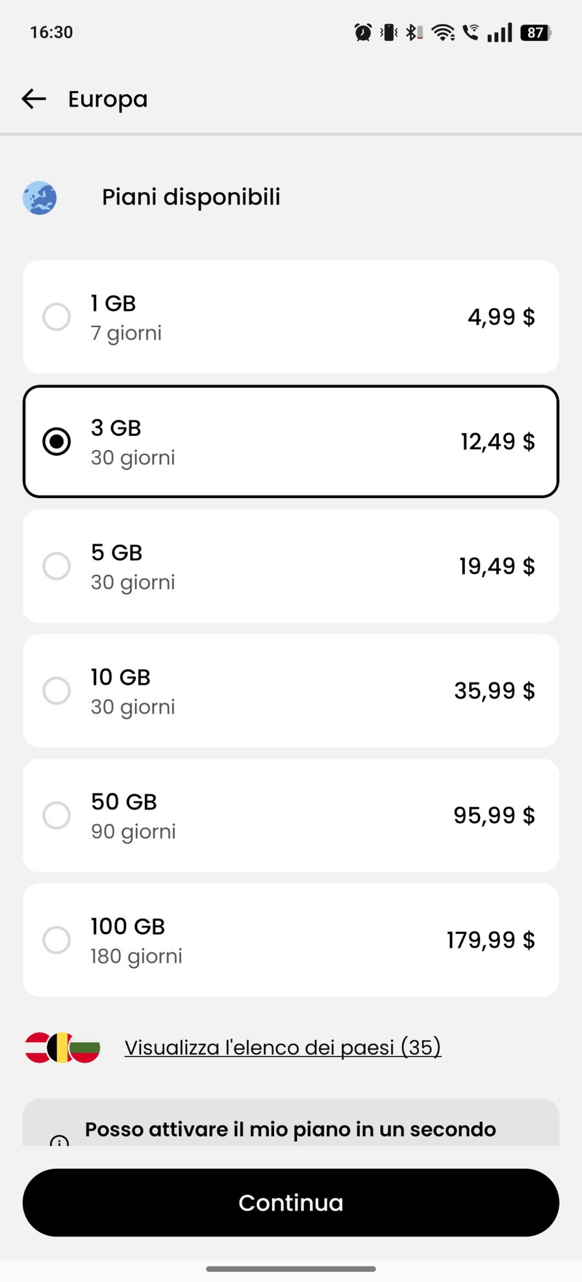Choose the 95,99 $ plan card
582x1282 pixels.
pyautogui.click(x=291, y=815)
